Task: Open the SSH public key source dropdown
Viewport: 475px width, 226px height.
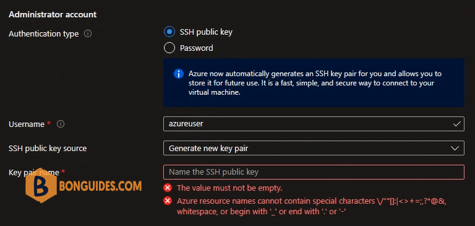Action: (314, 148)
